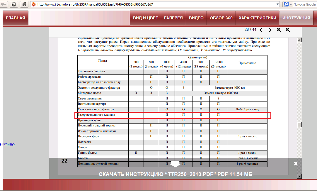Open the ГЛАВНАЯ menu item
The image size is (317, 191).
click(x=16, y=18)
